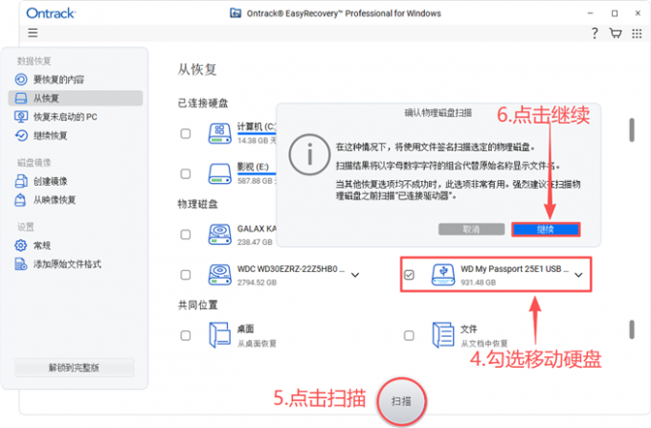Click the 添加原始文件格式 icon
The width and height of the screenshot is (651, 428).
pyautogui.click(x=21, y=264)
